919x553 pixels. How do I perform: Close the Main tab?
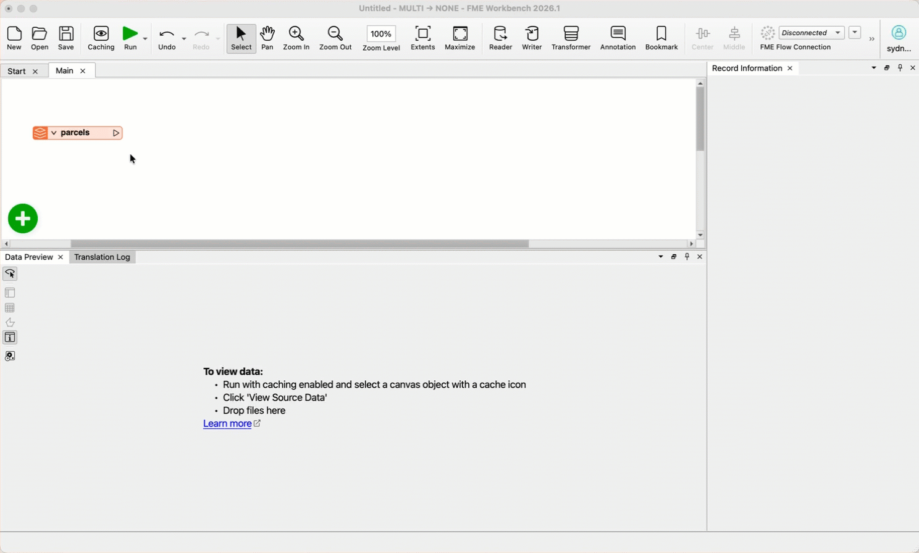(x=83, y=71)
